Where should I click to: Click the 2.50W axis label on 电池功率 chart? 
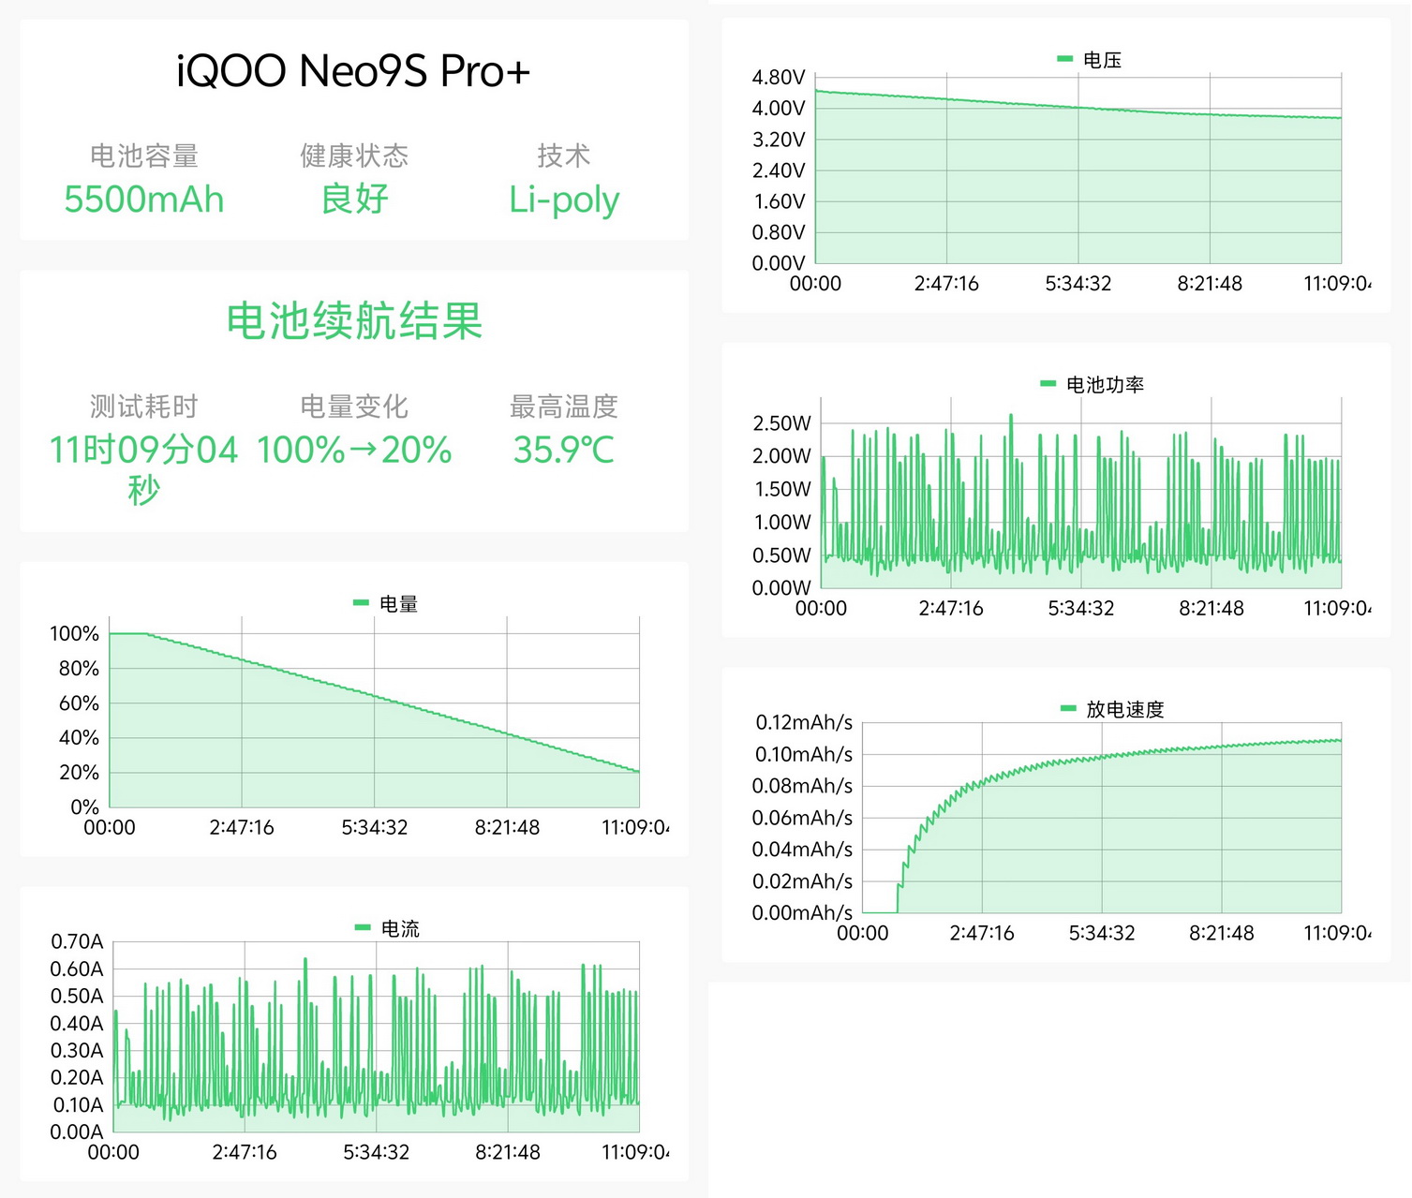click(x=782, y=423)
